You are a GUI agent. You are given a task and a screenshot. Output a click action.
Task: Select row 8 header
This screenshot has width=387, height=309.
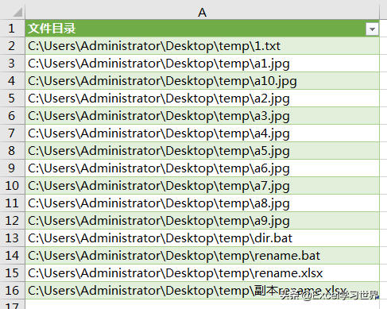12,151
